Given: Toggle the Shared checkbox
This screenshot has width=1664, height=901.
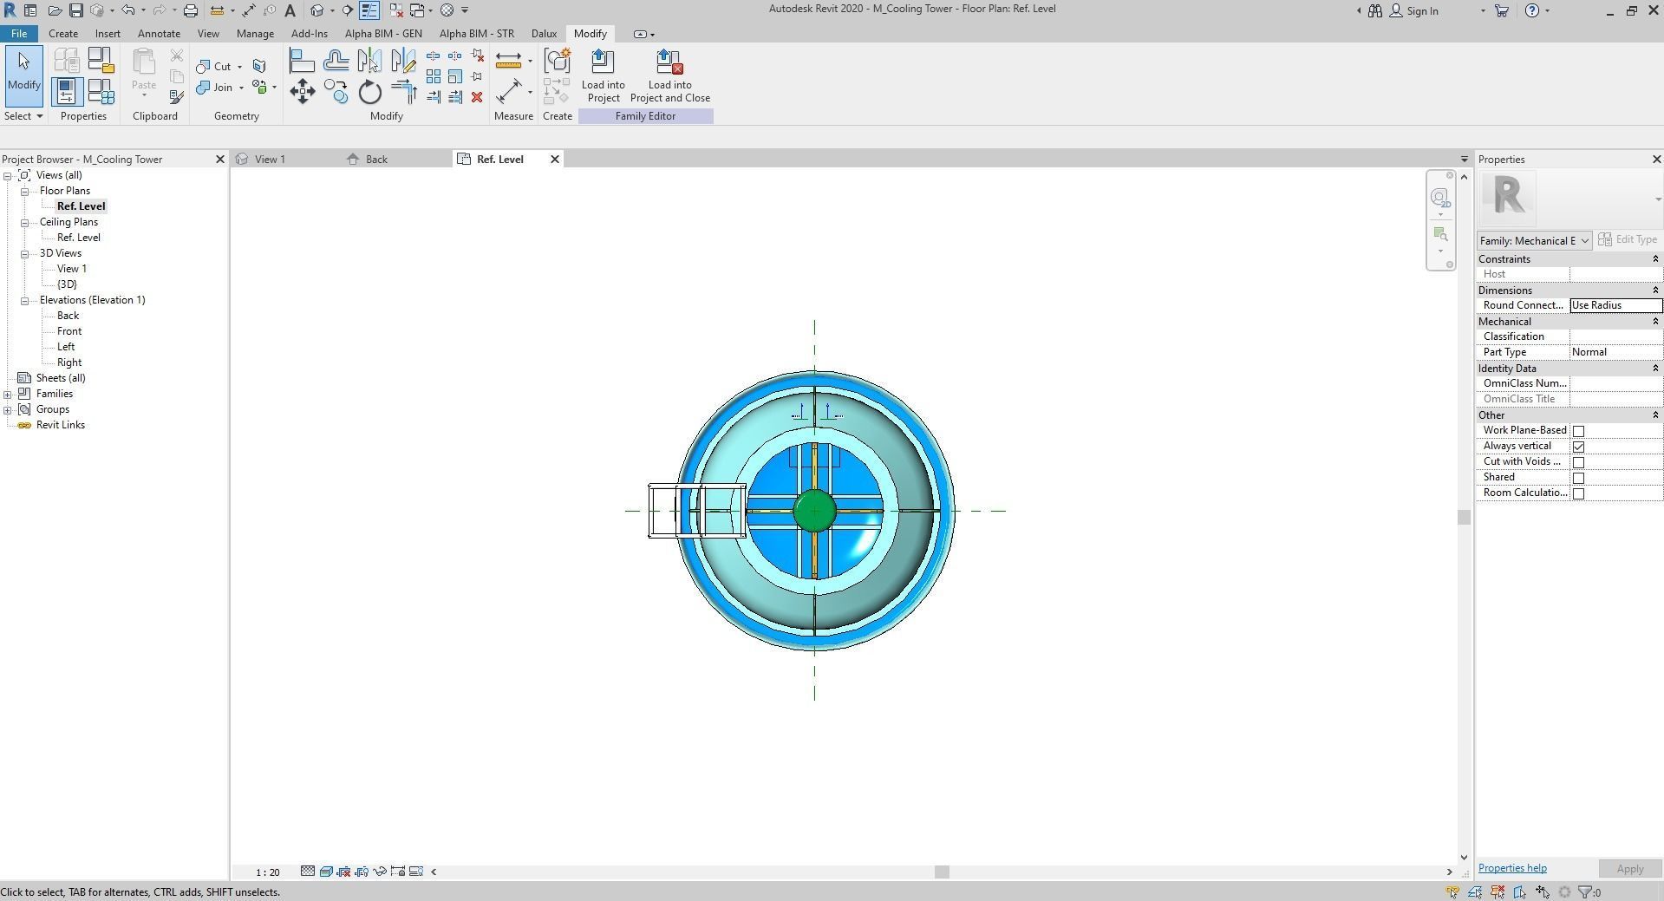Looking at the screenshot, I should 1578,478.
